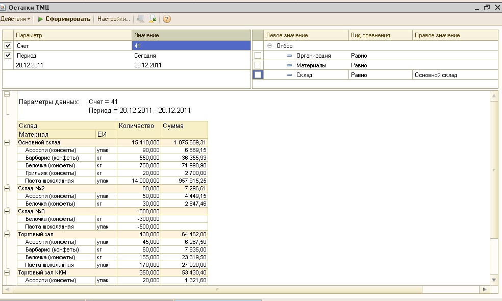Click the negative quantity -800,000
The width and height of the screenshot is (502, 301).
pos(139,211)
